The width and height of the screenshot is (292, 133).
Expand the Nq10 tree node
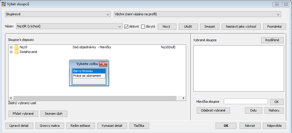point(11,47)
